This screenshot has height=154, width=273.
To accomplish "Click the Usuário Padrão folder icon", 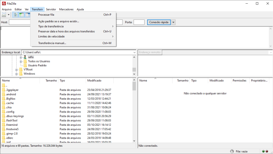I will pyautogui.click(x=25, y=65).
